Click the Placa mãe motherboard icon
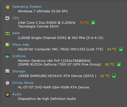 (7, 45)
